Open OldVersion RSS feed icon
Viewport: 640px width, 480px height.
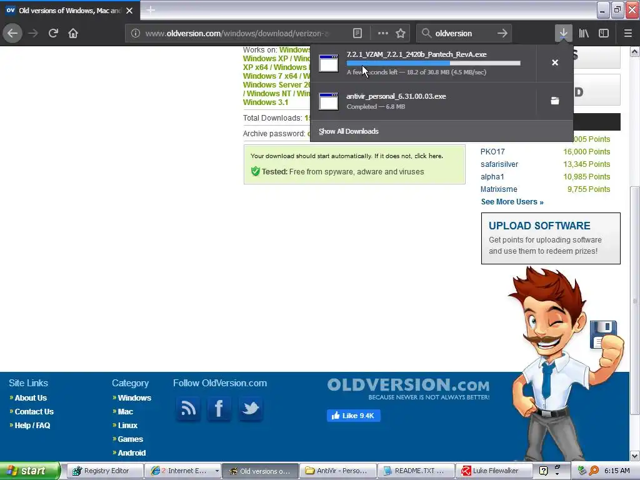[x=188, y=408]
